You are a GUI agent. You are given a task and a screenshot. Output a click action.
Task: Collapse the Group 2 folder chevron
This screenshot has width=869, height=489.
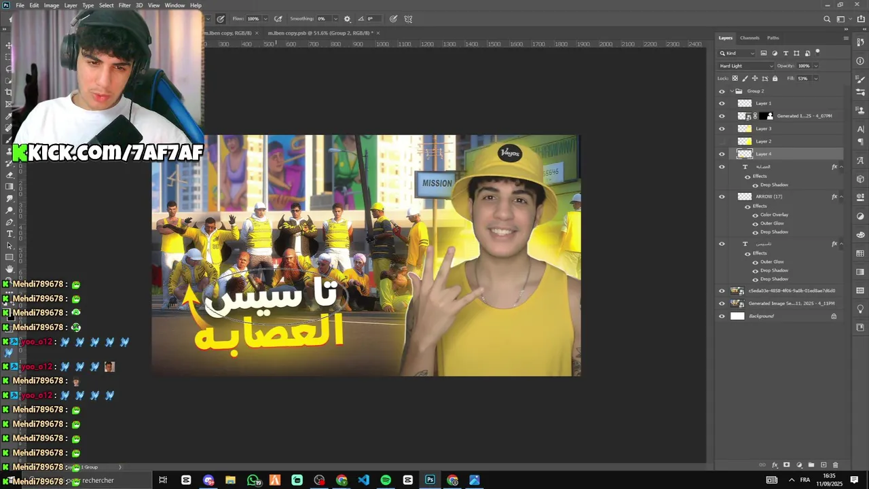pyautogui.click(x=731, y=91)
